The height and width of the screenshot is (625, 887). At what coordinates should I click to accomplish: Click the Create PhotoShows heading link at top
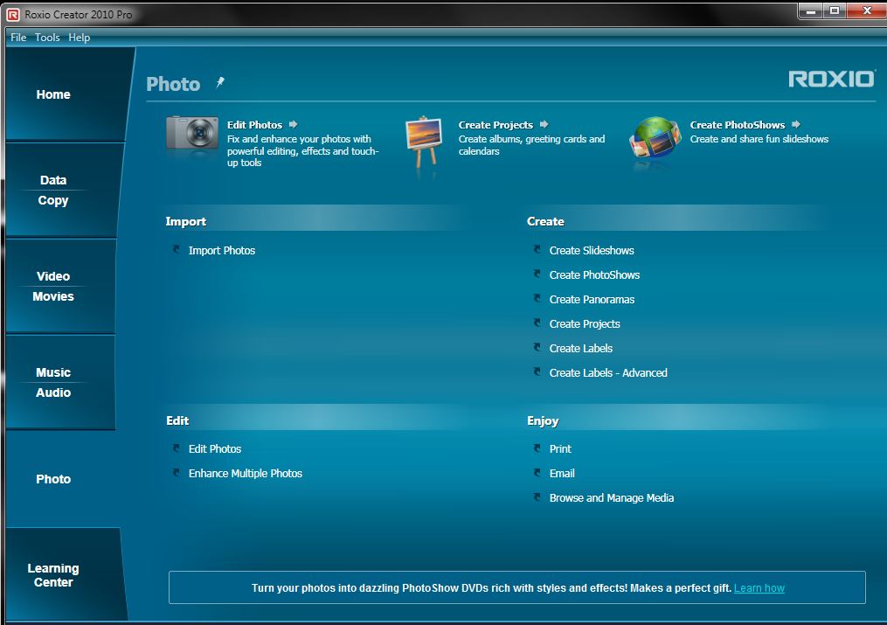point(737,125)
